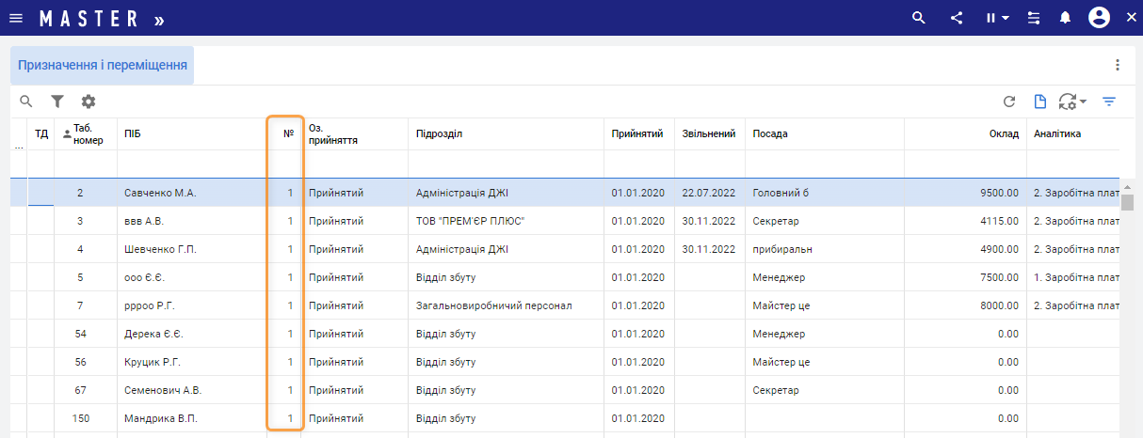Viewport: 1143px width, 438px height.
Task: Select the Призначення і переміщення tab
Action: (x=102, y=66)
